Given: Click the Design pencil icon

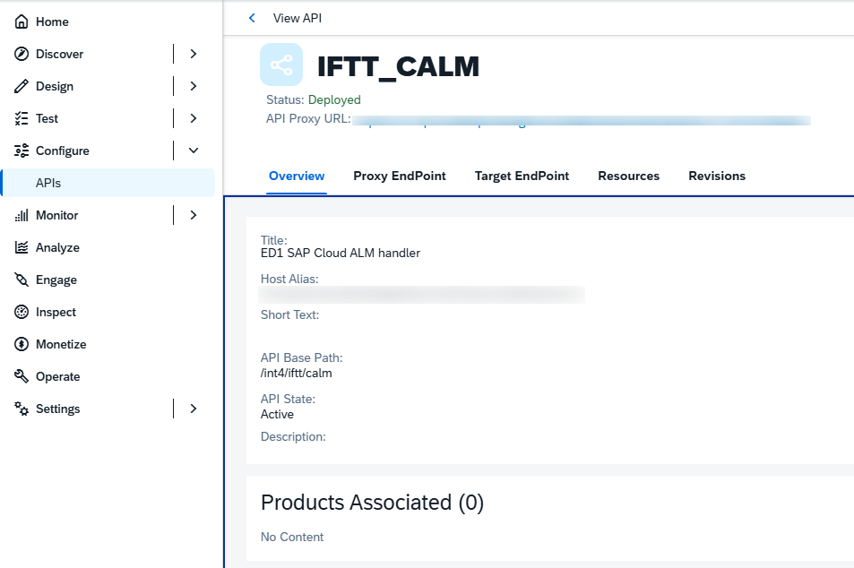Looking at the screenshot, I should click(x=22, y=86).
